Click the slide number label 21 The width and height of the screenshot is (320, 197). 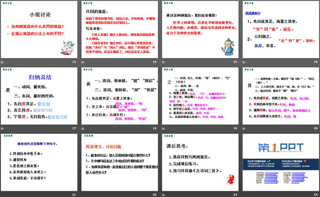74,195
